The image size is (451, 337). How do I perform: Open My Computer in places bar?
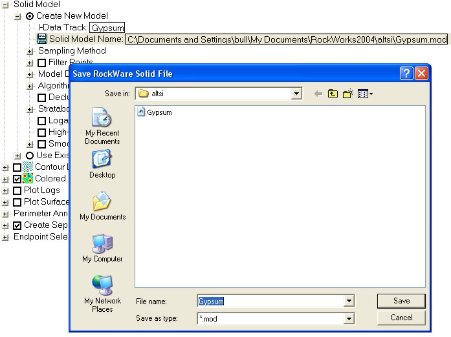(x=102, y=248)
